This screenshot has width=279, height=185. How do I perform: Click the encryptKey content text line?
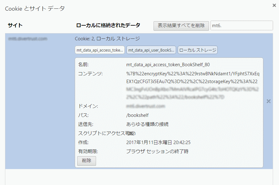point(193,74)
